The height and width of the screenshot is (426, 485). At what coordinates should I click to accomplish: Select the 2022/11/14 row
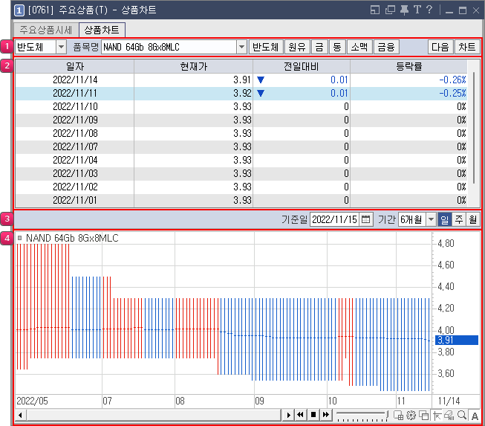point(241,80)
